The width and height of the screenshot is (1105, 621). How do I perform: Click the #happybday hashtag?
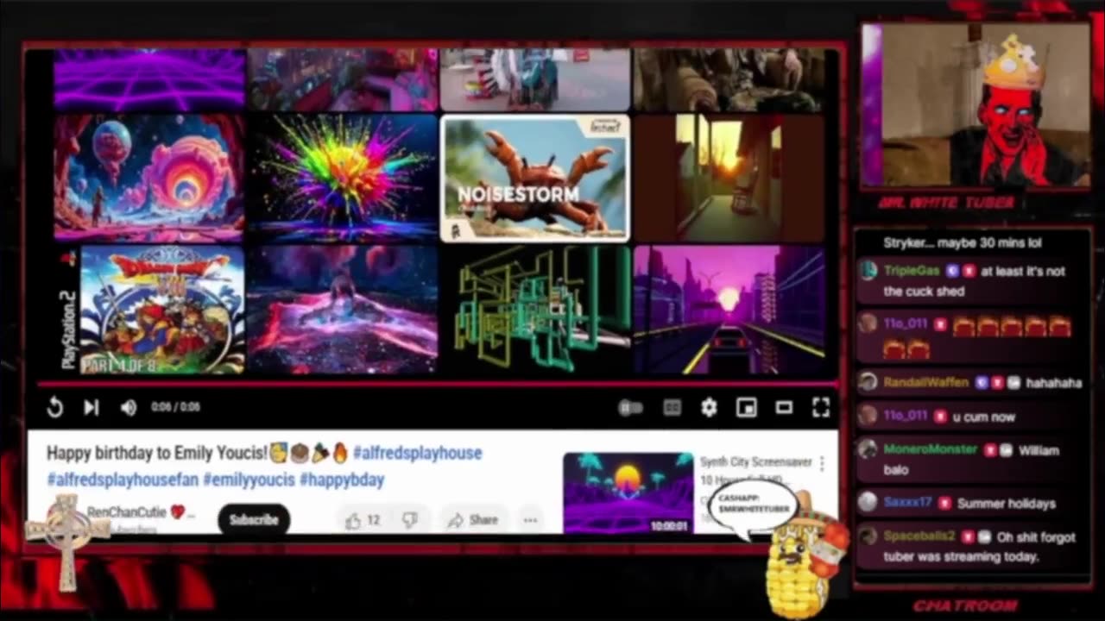[x=342, y=479]
